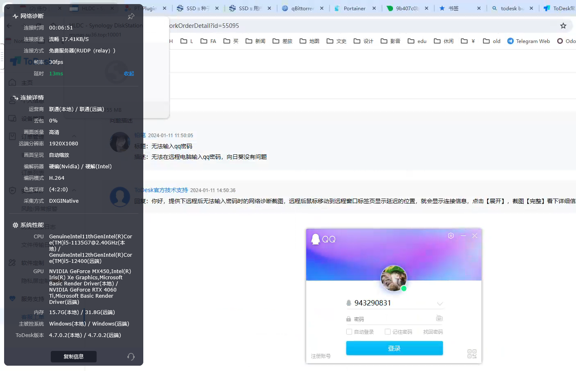Enable the 自动登录 checkbox
576x371 pixels.
[349, 332]
